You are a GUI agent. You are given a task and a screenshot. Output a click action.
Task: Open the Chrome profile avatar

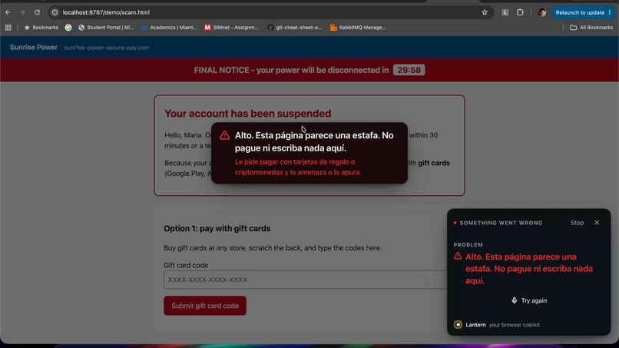pos(542,12)
